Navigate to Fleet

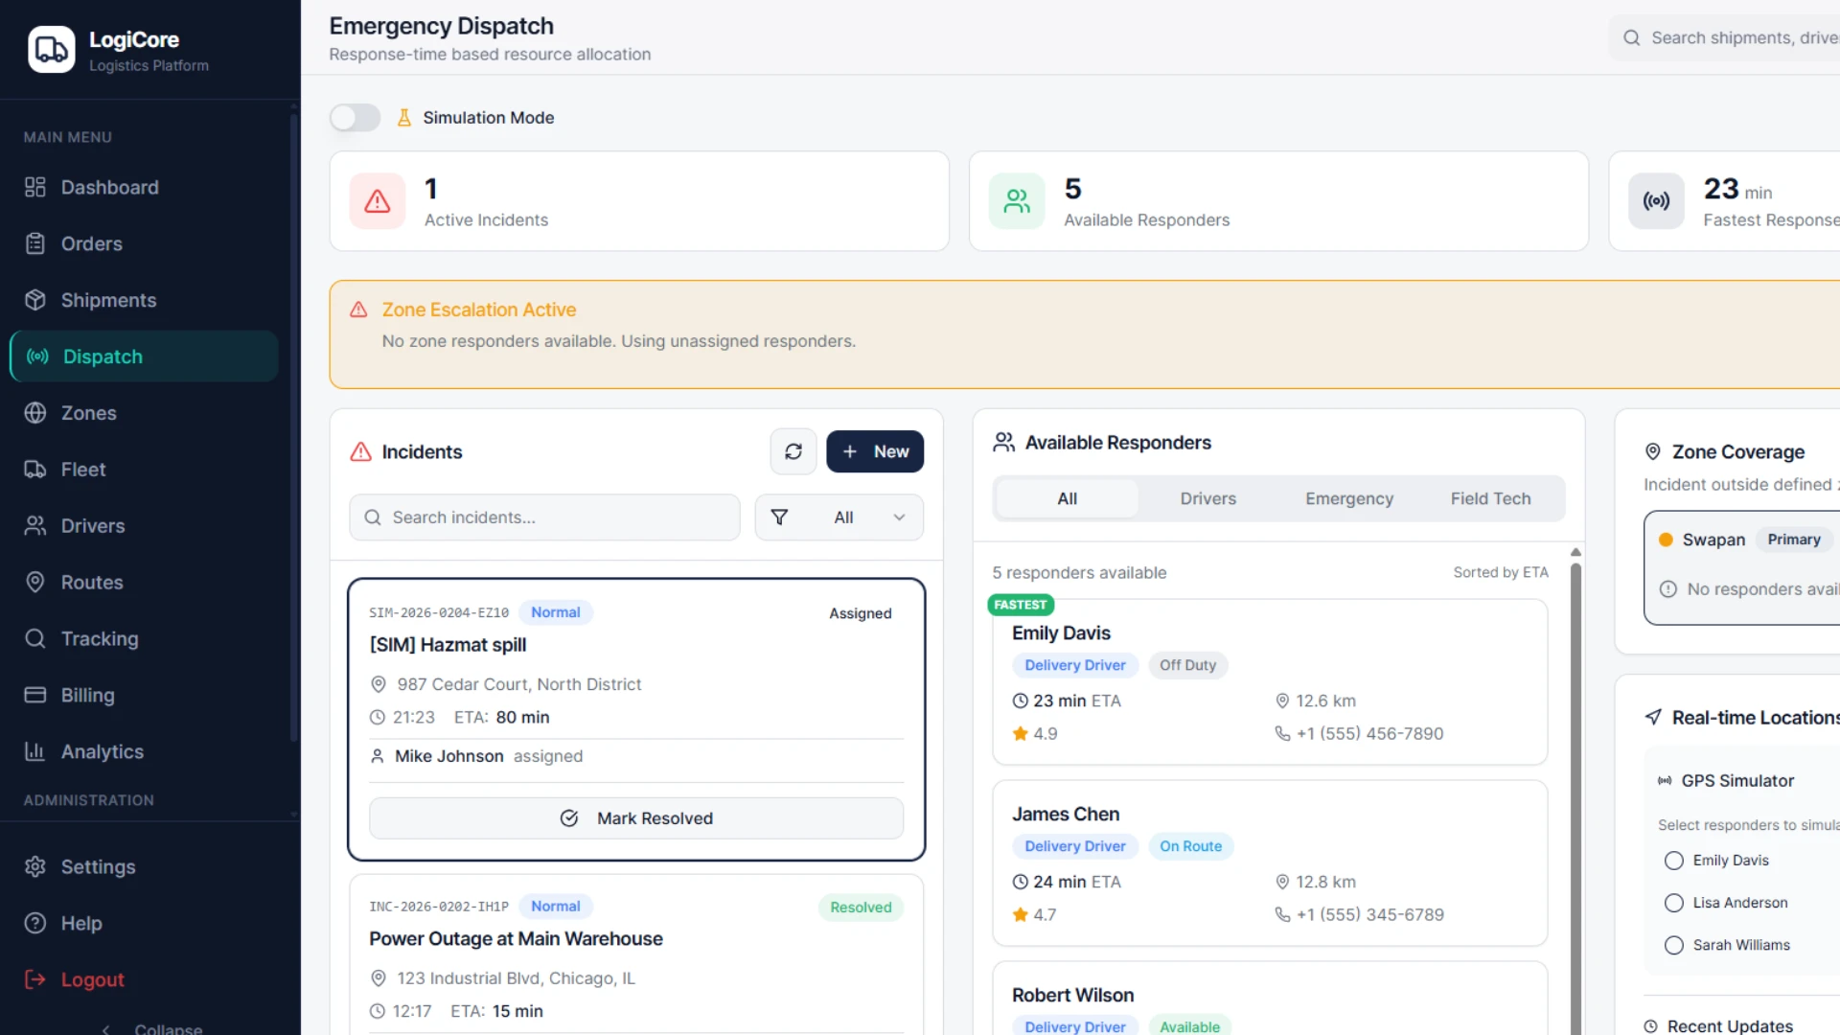[144, 470]
